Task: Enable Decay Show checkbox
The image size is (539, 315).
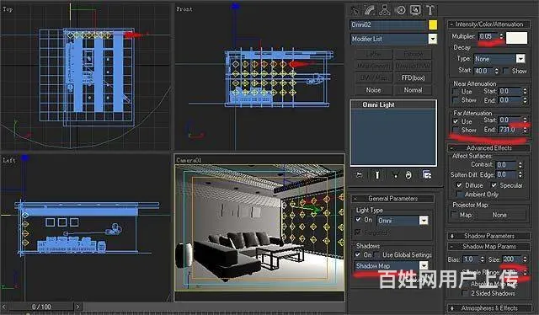Action: (x=506, y=71)
